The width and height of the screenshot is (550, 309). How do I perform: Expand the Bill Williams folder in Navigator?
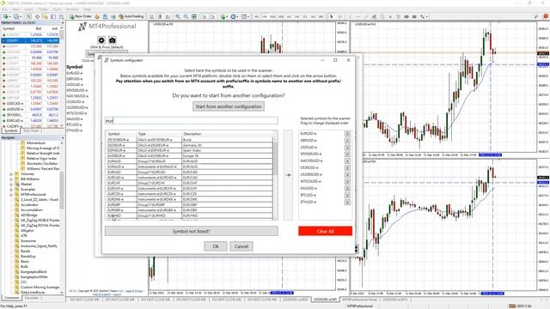coord(11,179)
